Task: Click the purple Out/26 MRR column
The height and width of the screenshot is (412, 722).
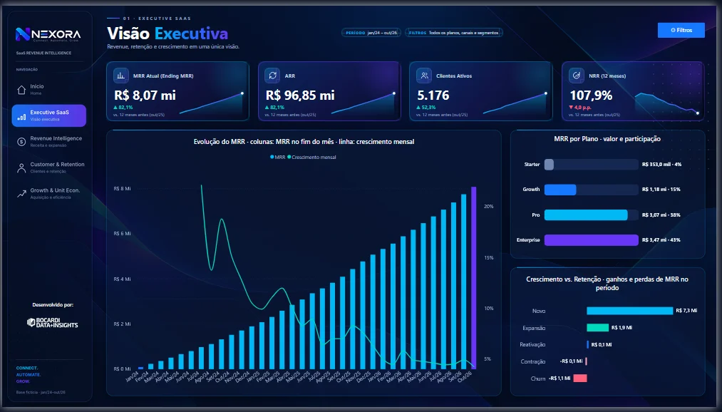Action: tap(473, 277)
